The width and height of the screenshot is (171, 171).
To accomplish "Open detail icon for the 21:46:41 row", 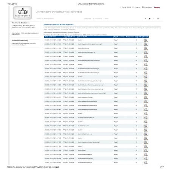I will [146, 109].
